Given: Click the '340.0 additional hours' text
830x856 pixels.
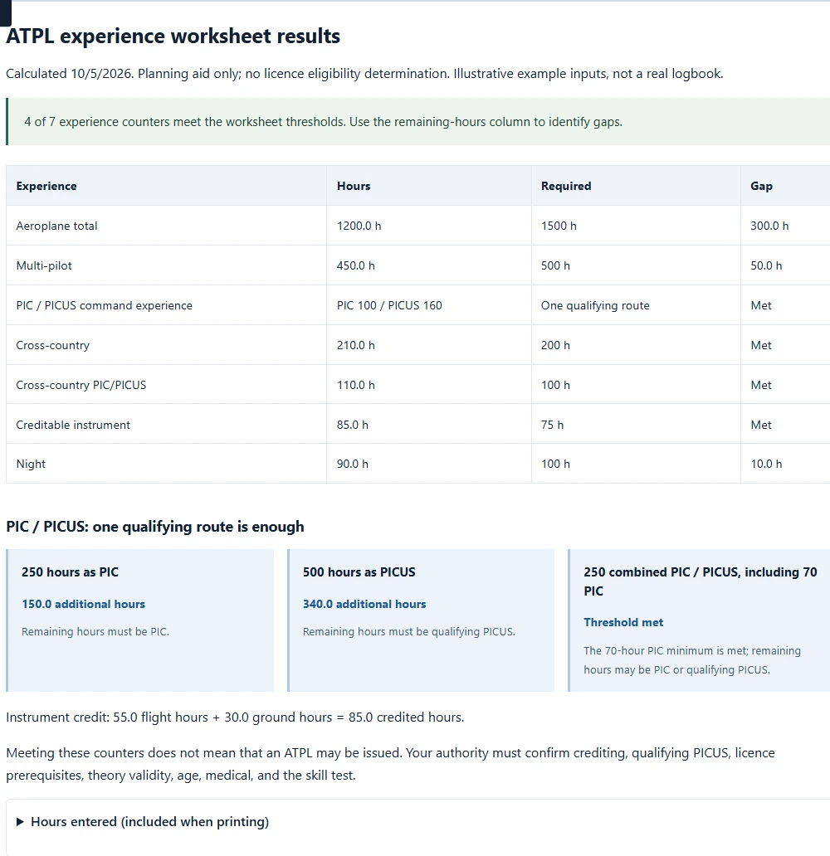Looking at the screenshot, I should tap(364, 605).
